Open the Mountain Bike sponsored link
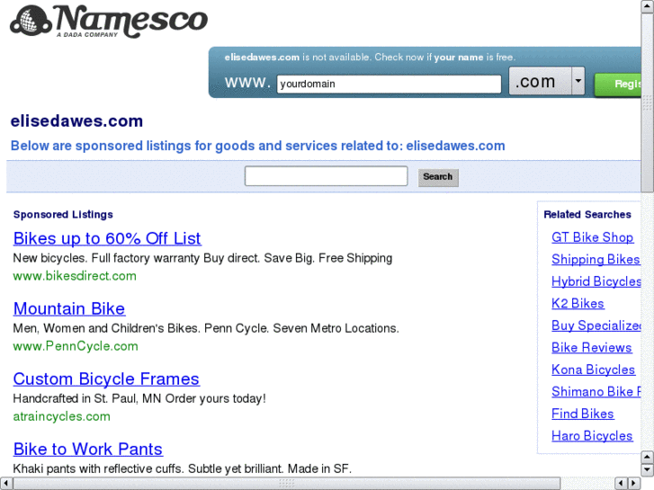 tap(69, 308)
